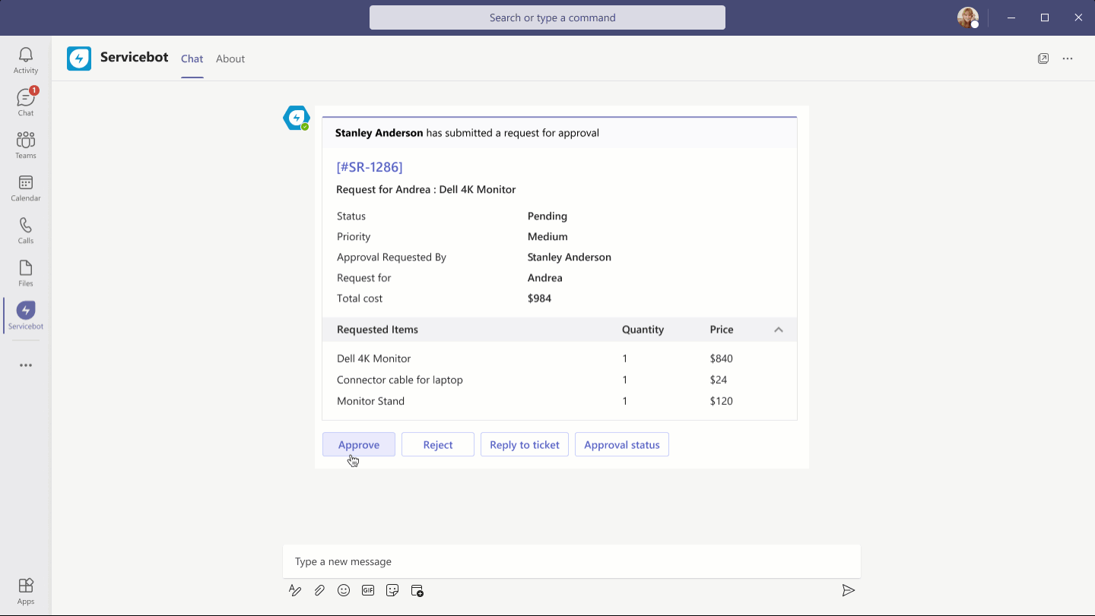Viewport: 1095px width, 616px height.
Task: Select Servicebot in the sidebar
Action: 26,315
